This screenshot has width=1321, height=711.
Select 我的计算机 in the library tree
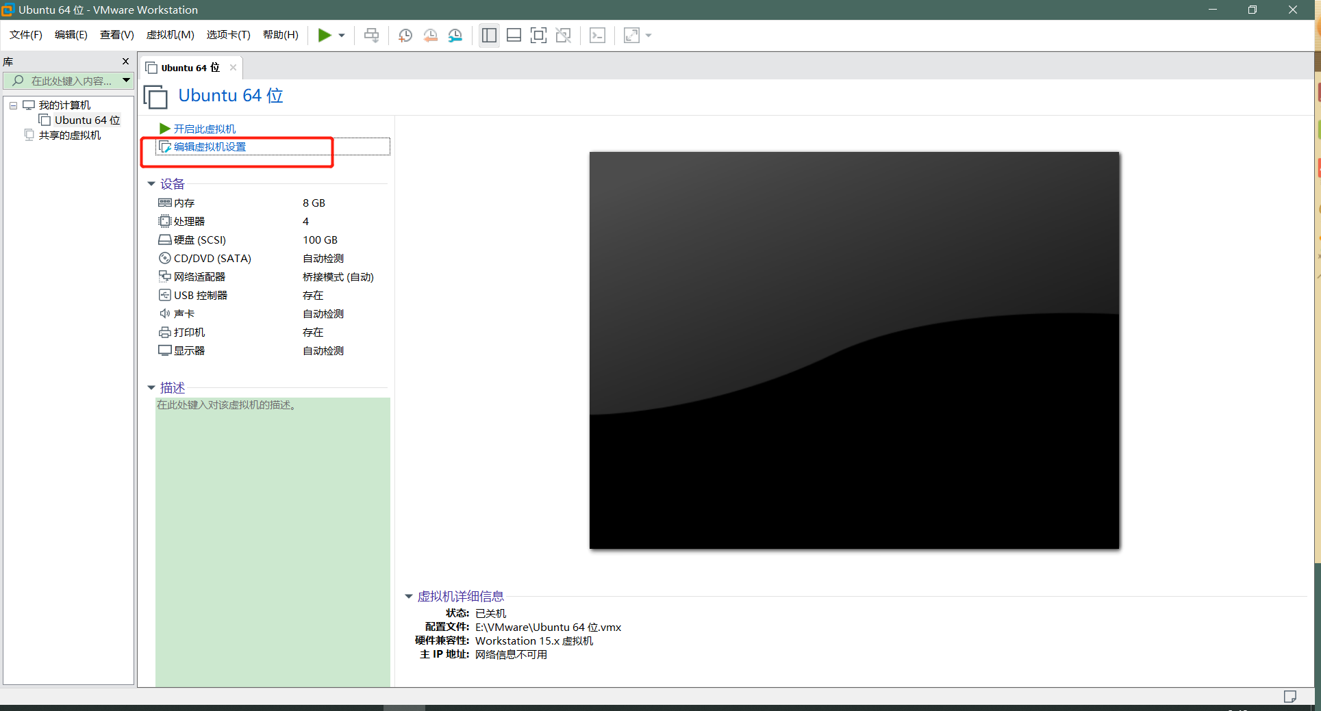(64, 105)
